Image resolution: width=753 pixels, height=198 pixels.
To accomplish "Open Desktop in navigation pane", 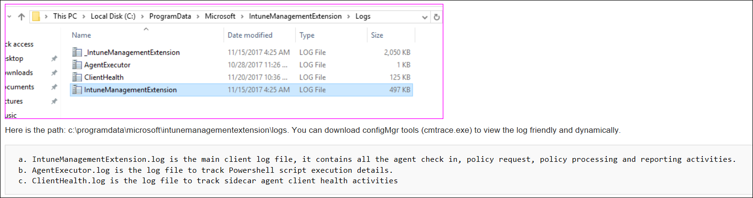I will coord(14,59).
